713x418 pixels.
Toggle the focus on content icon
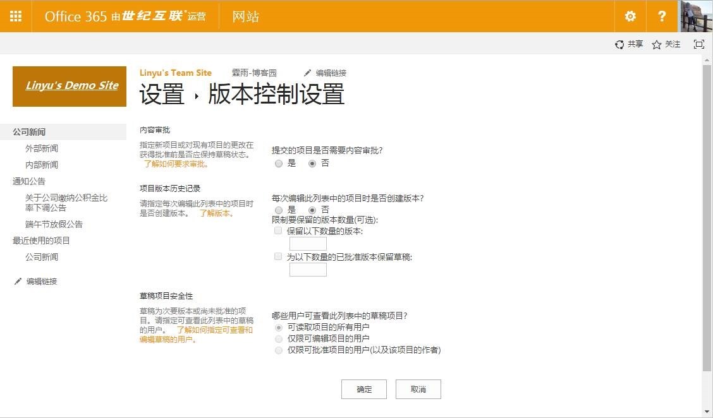click(698, 44)
